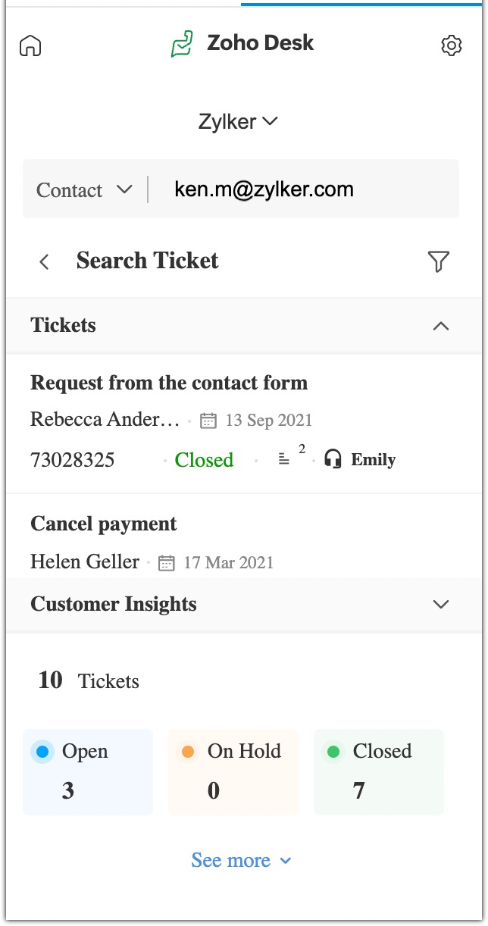Open the ticket filter funnel
This screenshot has width=488, height=926.
click(x=438, y=261)
